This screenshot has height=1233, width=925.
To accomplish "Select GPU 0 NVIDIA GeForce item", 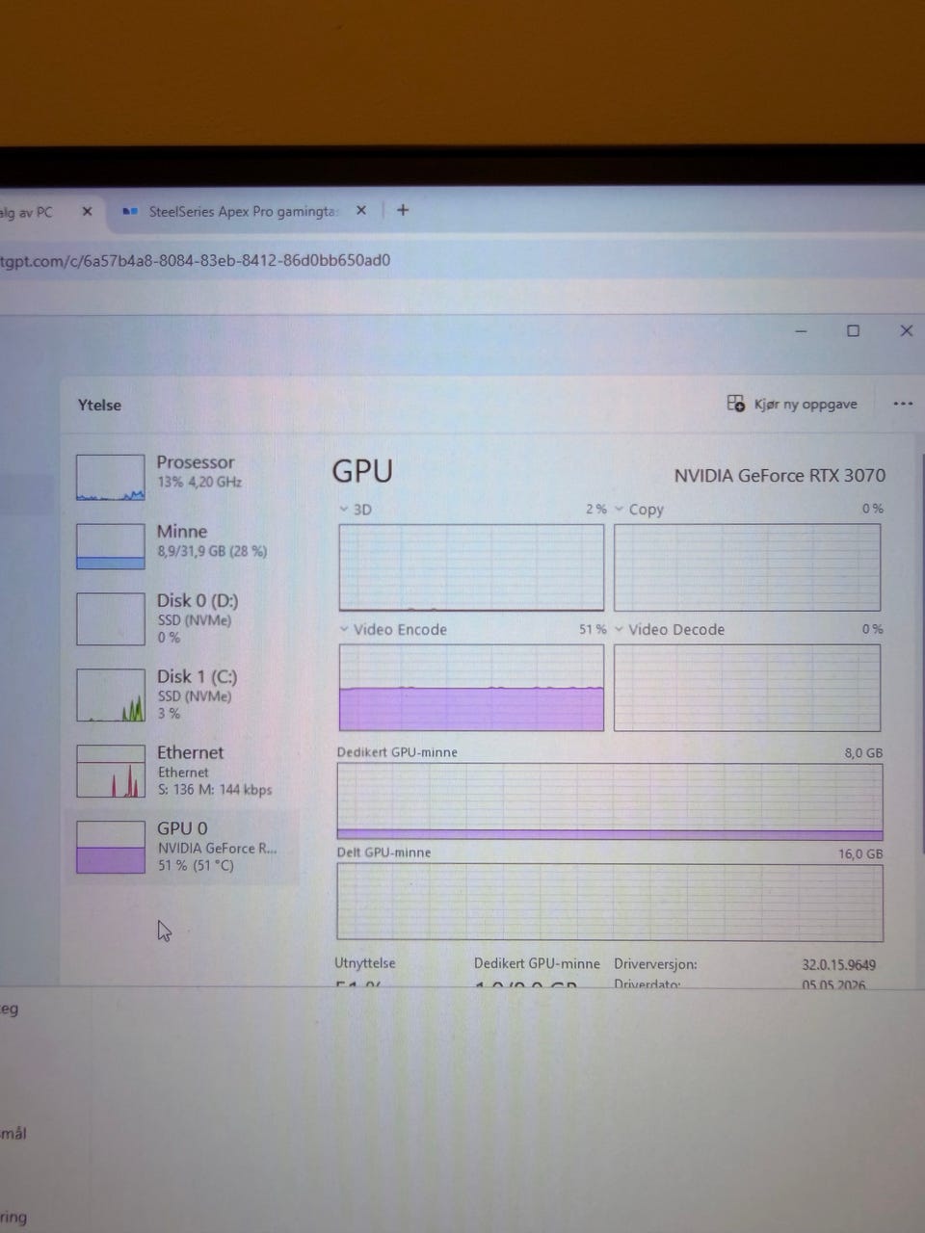I will 185,847.
